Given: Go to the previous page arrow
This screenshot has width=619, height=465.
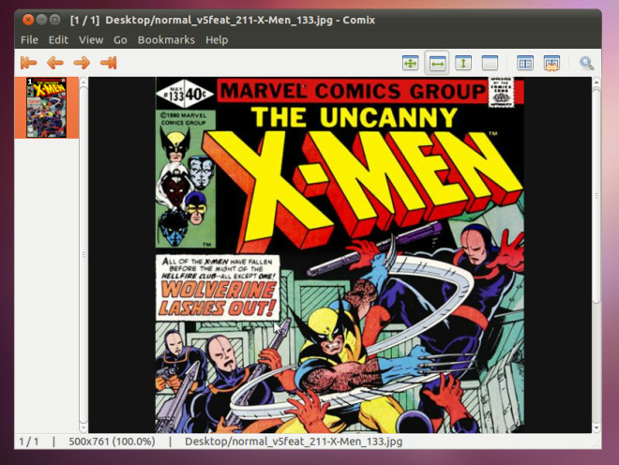Looking at the screenshot, I should pyautogui.click(x=55, y=63).
